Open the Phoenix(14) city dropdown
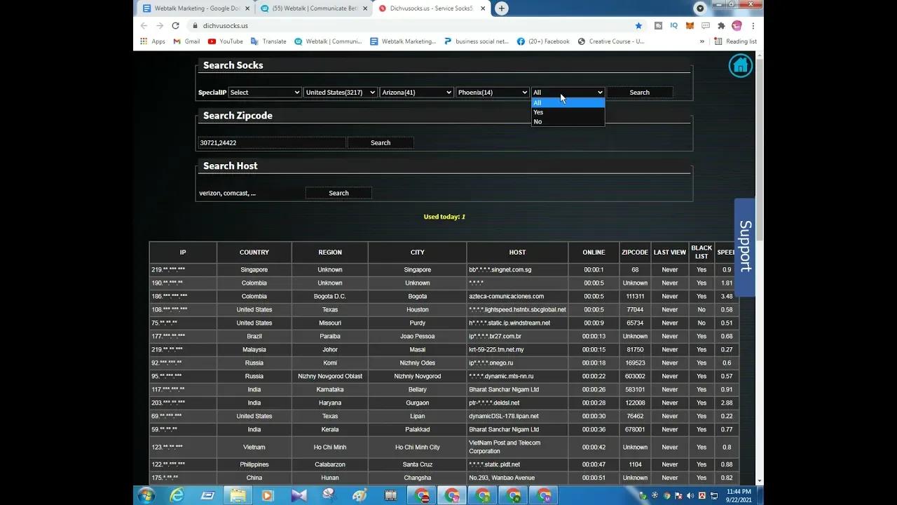This screenshot has width=897, height=505. [x=492, y=92]
